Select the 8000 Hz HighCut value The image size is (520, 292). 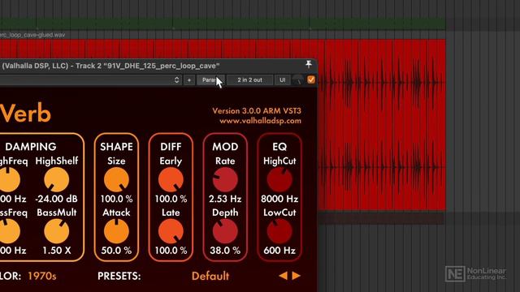(x=279, y=199)
